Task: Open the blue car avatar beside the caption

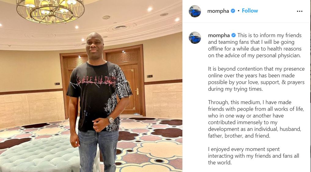Action: tap(195, 38)
